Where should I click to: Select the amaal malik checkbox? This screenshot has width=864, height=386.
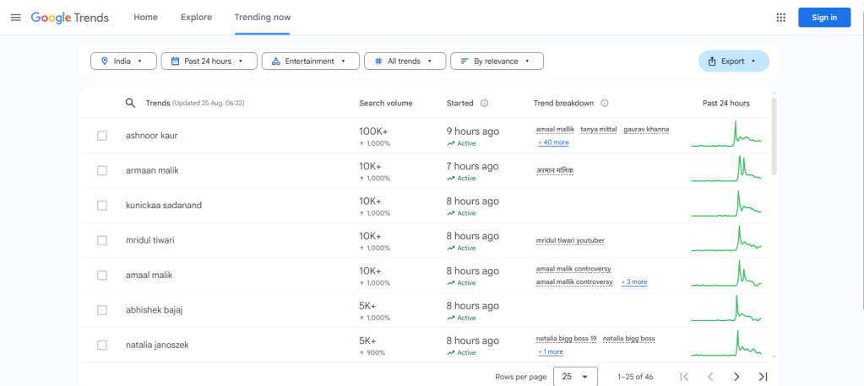pyautogui.click(x=102, y=276)
